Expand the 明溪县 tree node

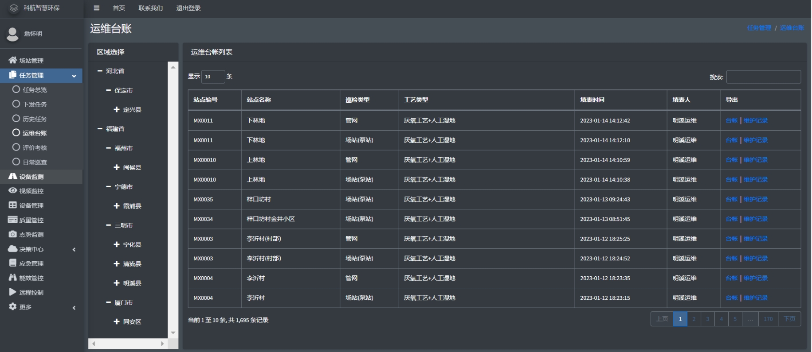(x=117, y=283)
